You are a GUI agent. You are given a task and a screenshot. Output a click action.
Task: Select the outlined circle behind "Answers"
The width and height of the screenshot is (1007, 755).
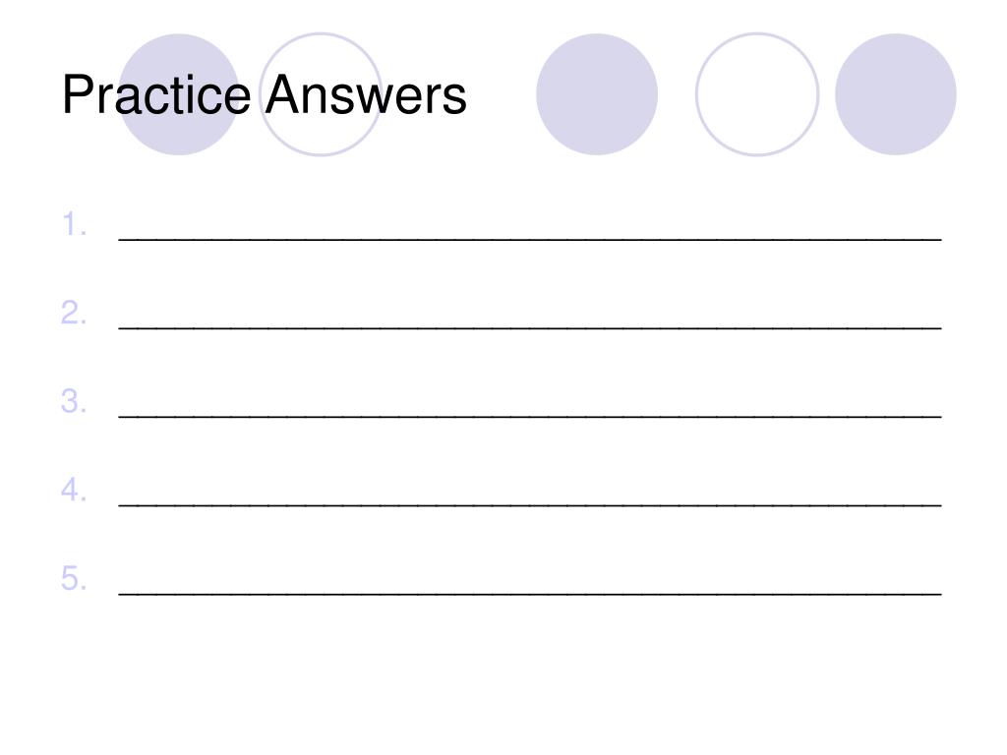point(321,94)
